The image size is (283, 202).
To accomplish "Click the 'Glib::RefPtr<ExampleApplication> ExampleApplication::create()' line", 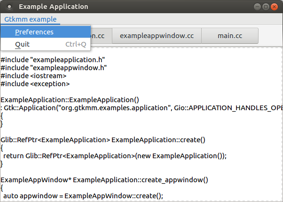I will point(103,140).
